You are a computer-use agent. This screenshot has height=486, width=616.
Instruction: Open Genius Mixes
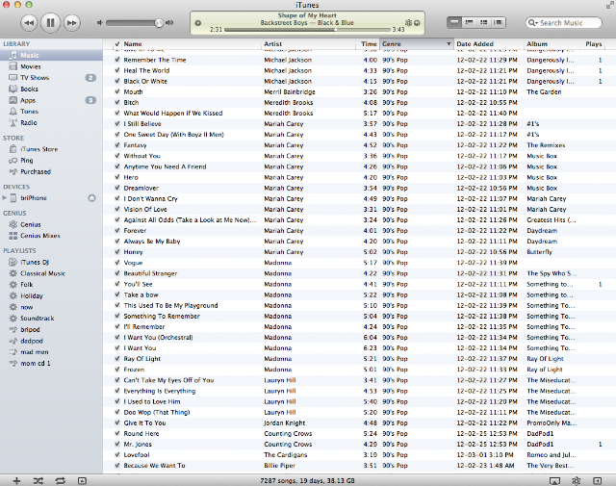pyautogui.click(x=51, y=236)
